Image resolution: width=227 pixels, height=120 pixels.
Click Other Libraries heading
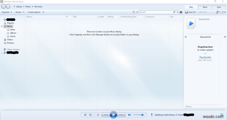pyautogui.click(x=13, y=50)
